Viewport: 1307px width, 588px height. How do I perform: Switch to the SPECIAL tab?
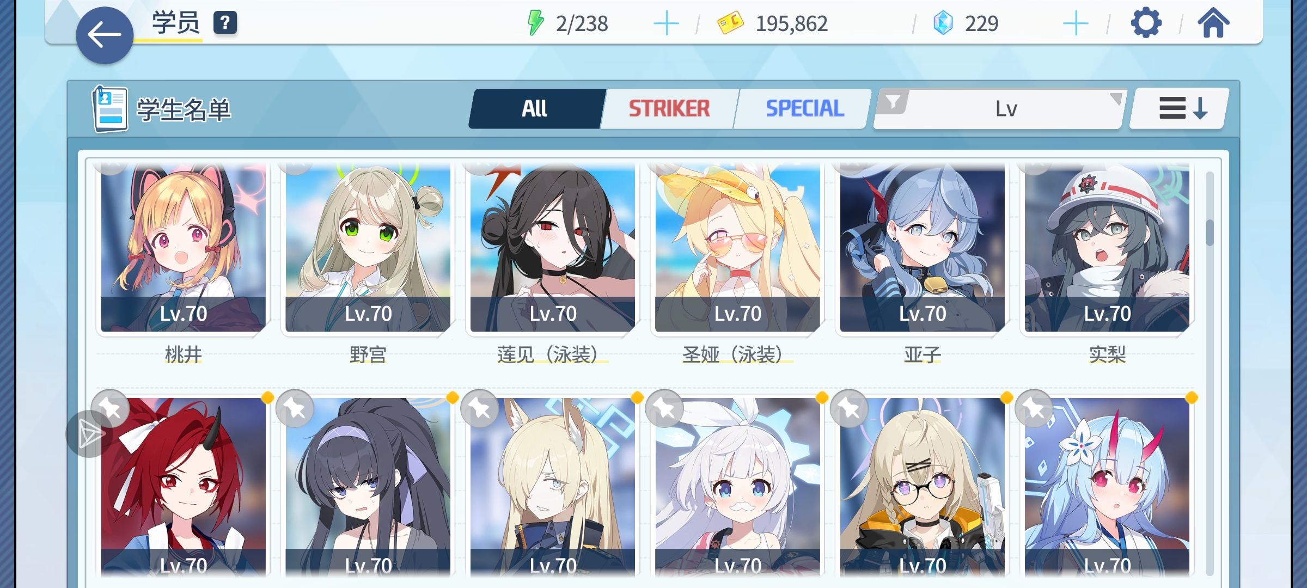pyautogui.click(x=804, y=108)
